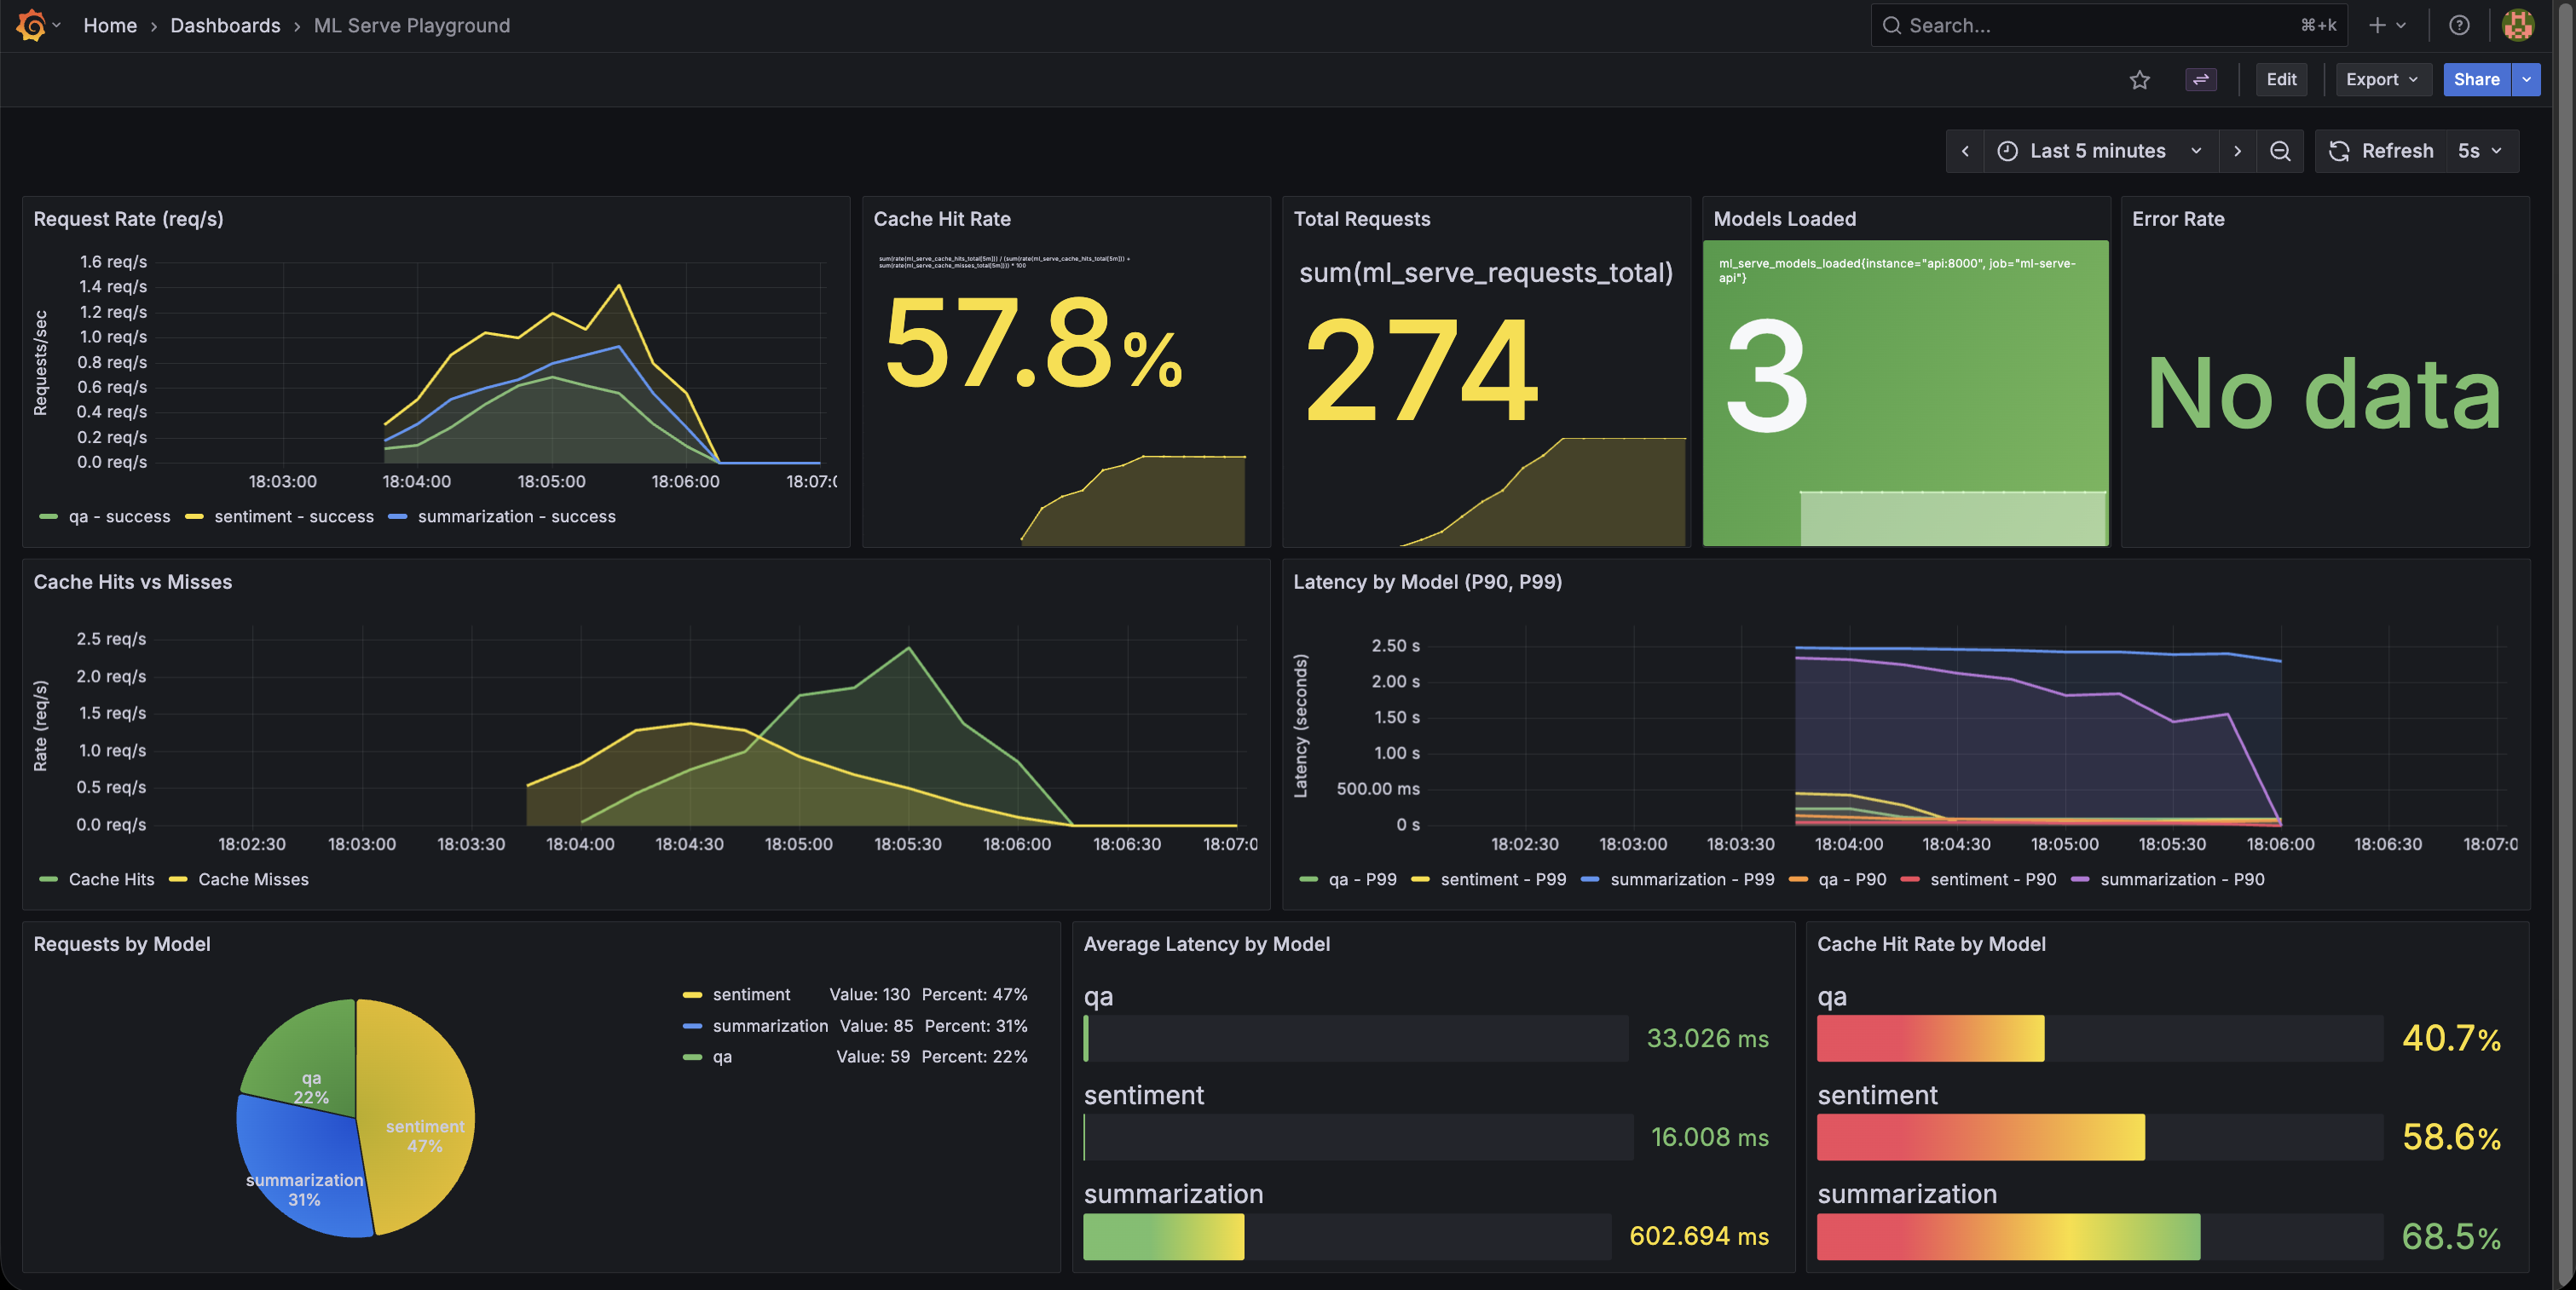
Task: Open the help question mark icon
Action: coord(2459,25)
